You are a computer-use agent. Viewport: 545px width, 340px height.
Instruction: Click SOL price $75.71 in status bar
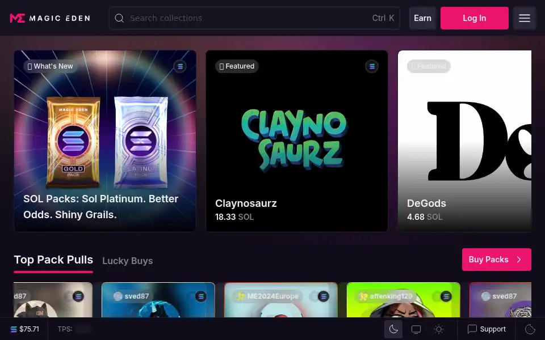pos(24,329)
